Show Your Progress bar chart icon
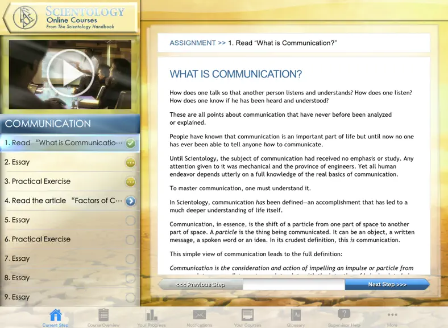Image resolution: width=448 pixels, height=328 pixels. [151, 315]
